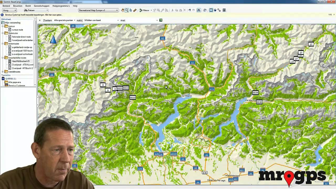Close the search bar with X
This screenshot has width=336, height=189.
click(40, 20)
